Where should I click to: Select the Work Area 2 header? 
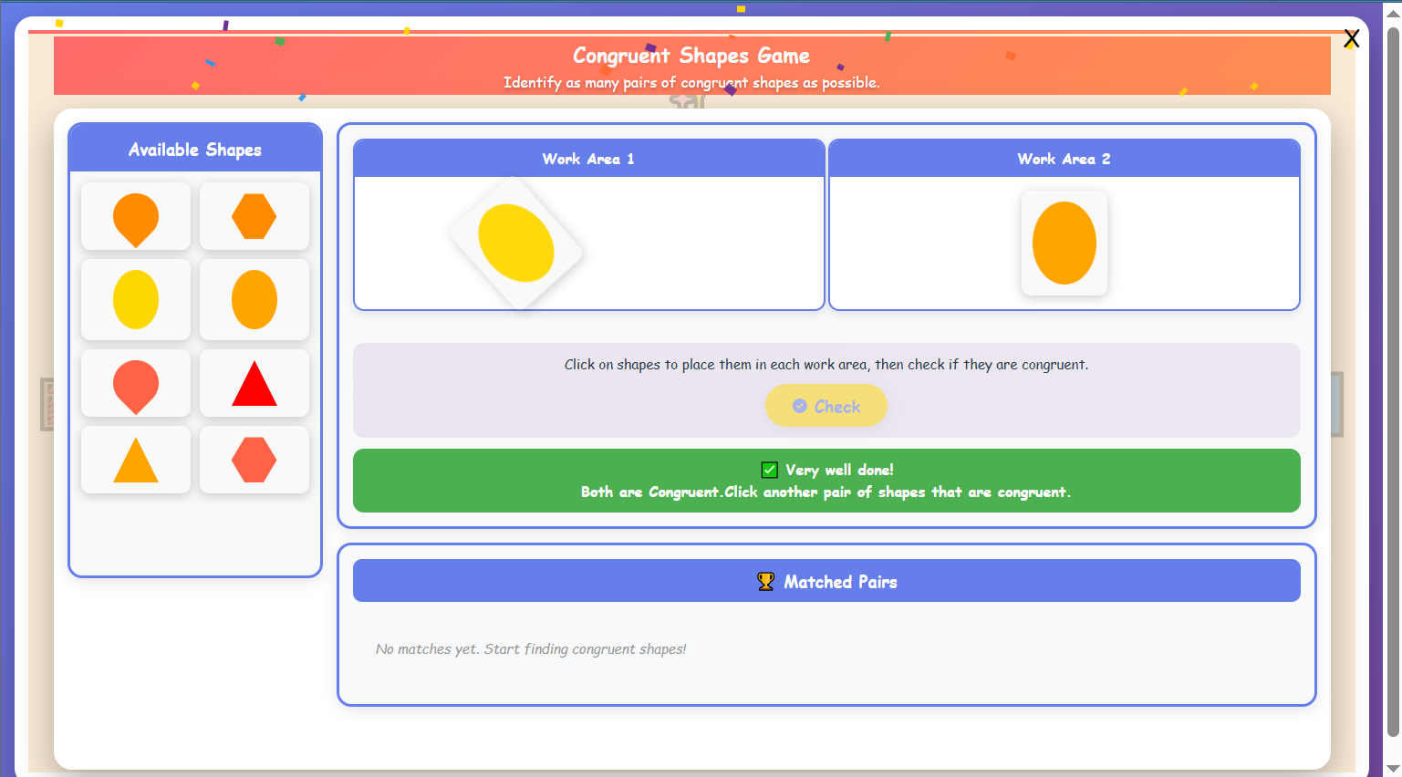1064,158
